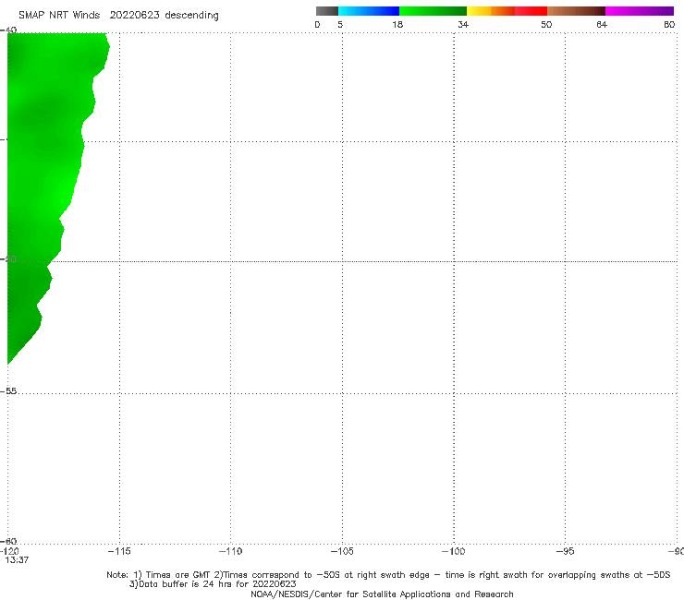Click the swath time '13:37'
The height and width of the screenshot is (600, 684).
coord(17,560)
